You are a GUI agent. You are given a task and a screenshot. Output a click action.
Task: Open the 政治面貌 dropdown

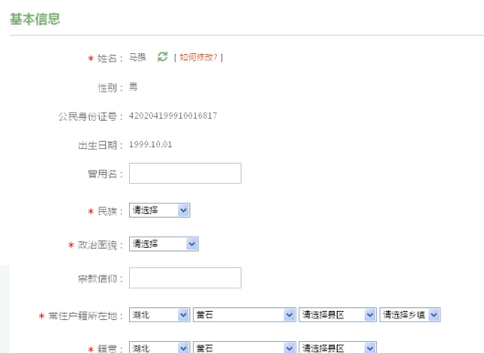tap(164, 244)
